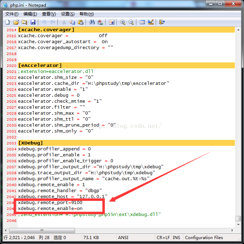
Task: Click the vertical scrollbar down arrow
Action: click(238, 225)
